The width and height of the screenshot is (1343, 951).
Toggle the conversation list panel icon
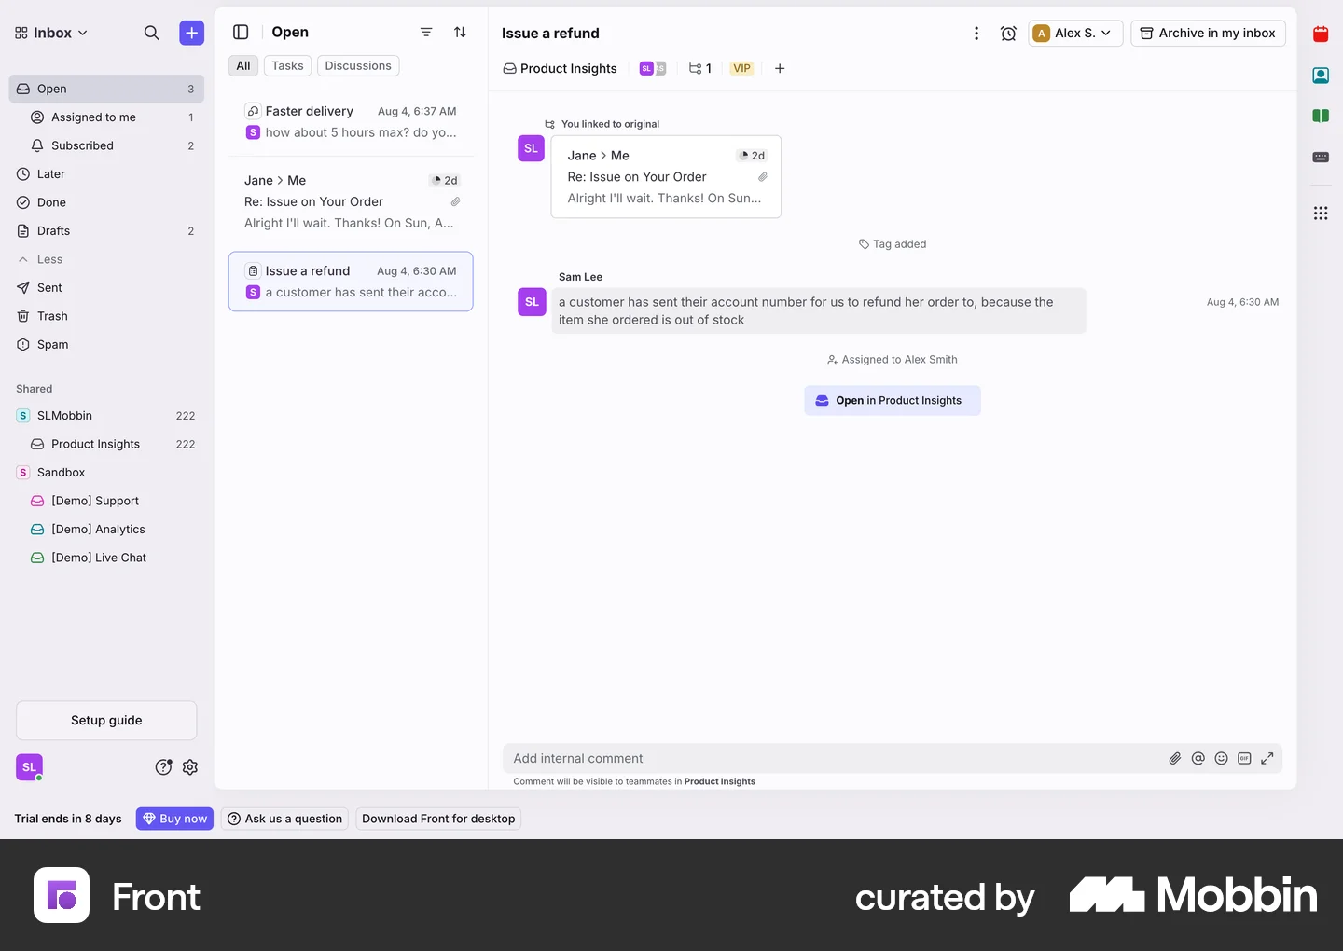tap(241, 32)
